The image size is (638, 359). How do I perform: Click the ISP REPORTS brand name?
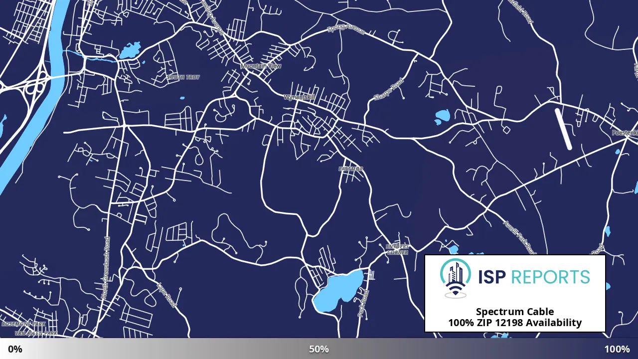coord(534,277)
